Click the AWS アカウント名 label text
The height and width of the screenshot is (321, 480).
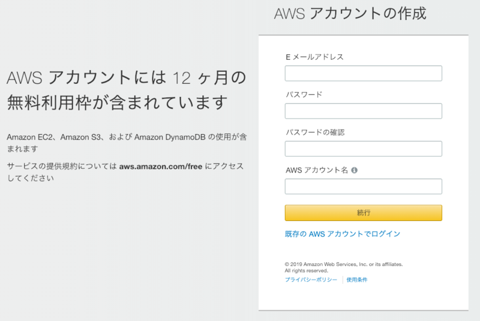tap(316, 170)
